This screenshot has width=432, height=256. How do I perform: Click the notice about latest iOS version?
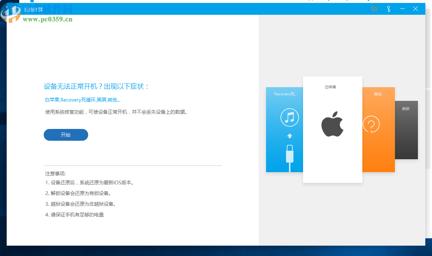click(89, 182)
